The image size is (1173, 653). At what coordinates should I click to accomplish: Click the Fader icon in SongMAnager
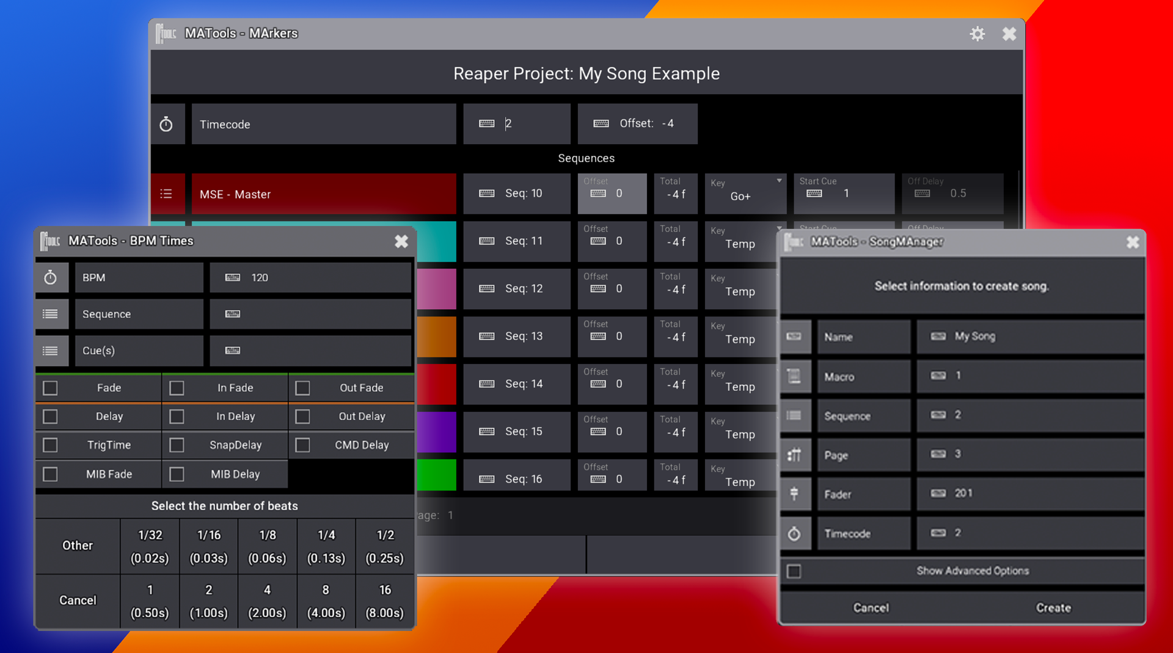pyautogui.click(x=794, y=494)
